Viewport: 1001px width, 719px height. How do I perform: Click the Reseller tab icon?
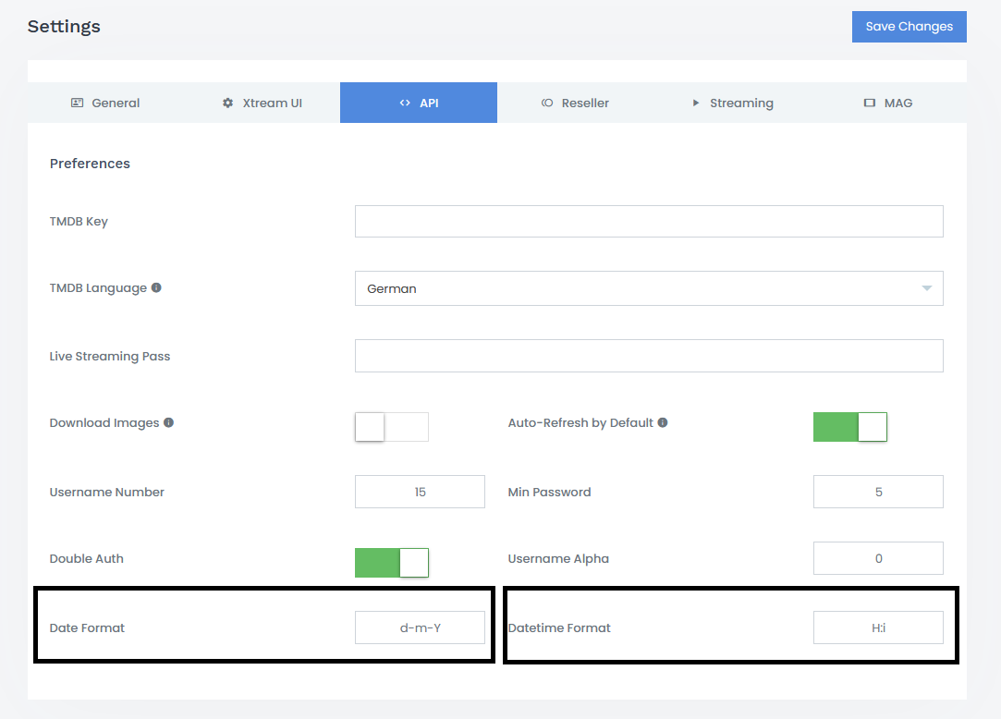pyautogui.click(x=547, y=103)
